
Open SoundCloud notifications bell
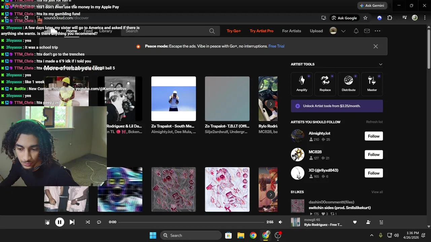coord(356,31)
